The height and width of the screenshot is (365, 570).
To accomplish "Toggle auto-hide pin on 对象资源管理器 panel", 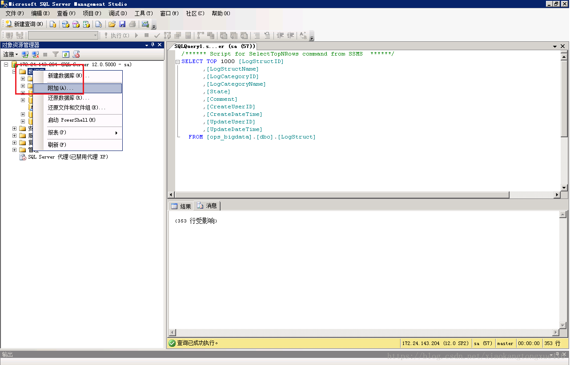I will pyautogui.click(x=153, y=45).
